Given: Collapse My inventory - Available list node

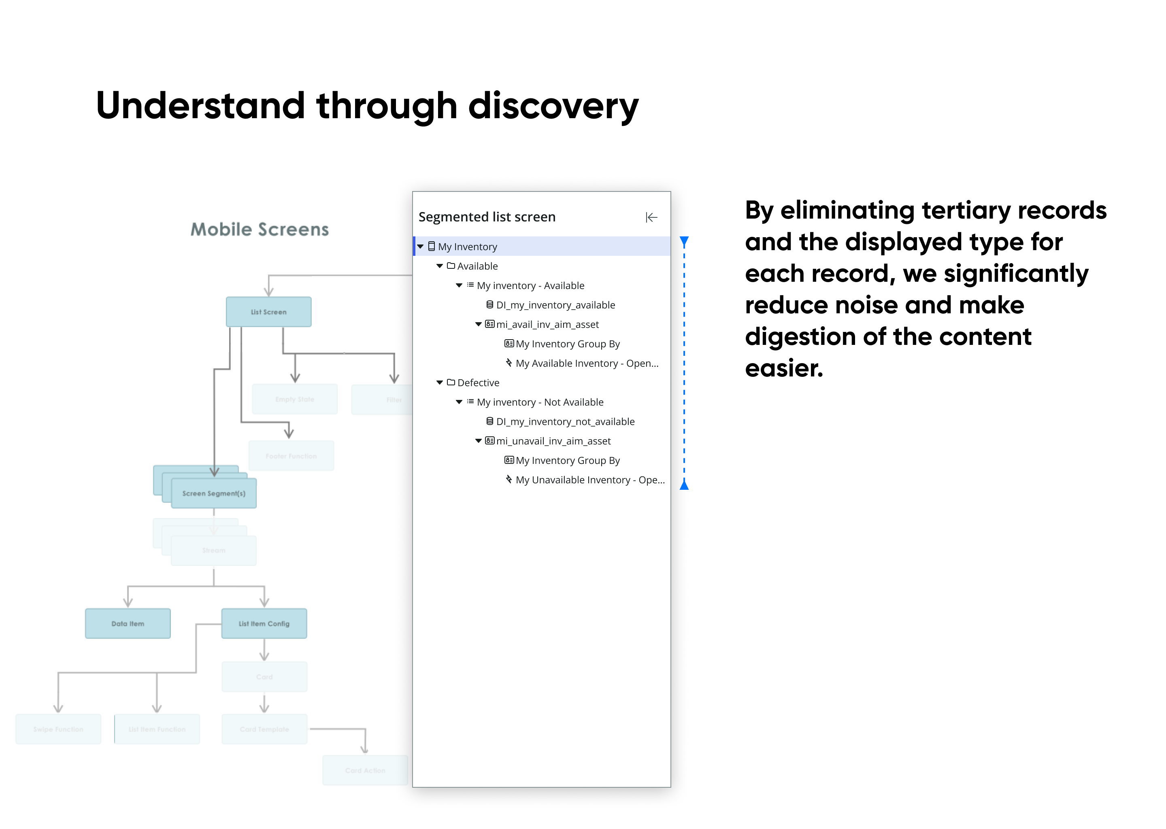Looking at the screenshot, I should (x=459, y=285).
